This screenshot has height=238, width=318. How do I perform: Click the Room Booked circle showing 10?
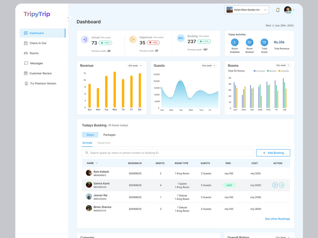[249, 42]
